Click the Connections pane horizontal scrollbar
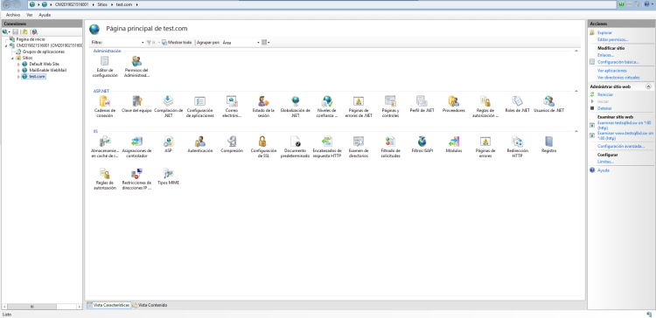Viewport: 656px width, 318px height. pos(41,307)
